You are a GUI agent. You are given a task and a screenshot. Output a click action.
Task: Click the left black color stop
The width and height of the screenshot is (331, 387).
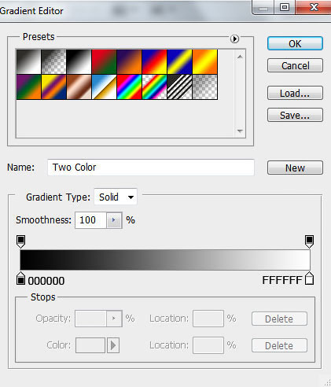(x=20, y=278)
